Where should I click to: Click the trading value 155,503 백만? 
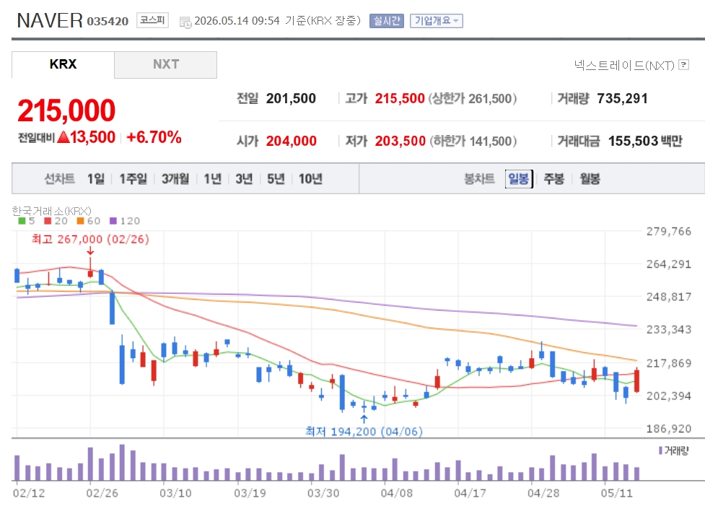tap(645, 141)
